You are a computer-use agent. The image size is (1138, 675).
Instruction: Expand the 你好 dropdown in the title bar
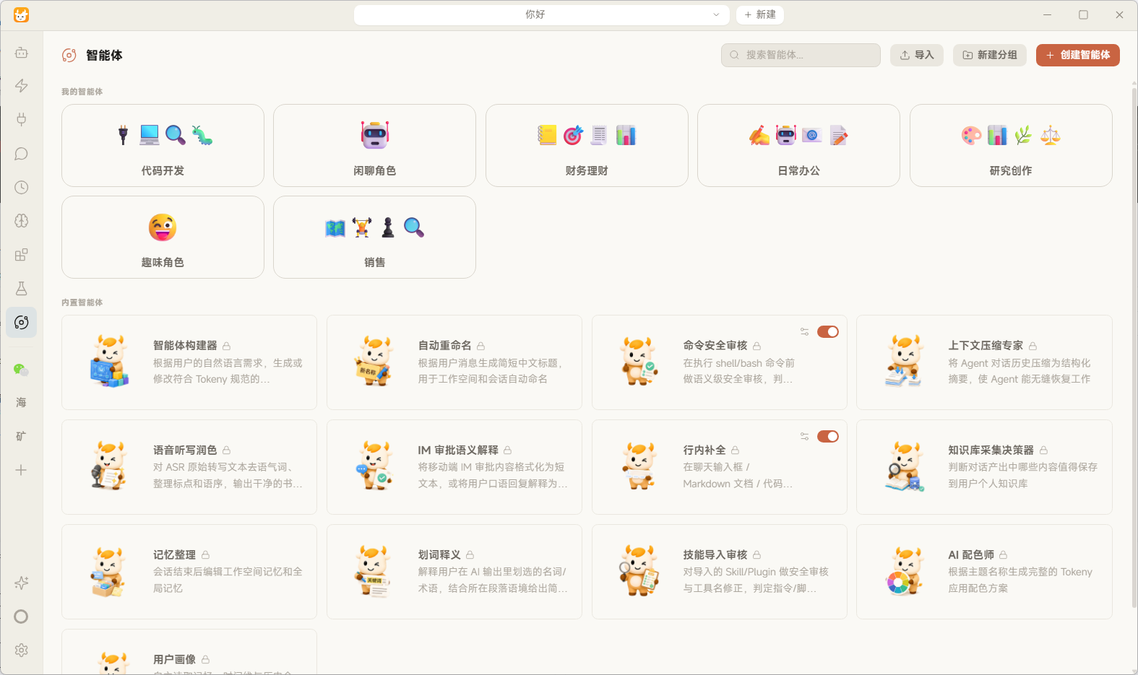541,14
